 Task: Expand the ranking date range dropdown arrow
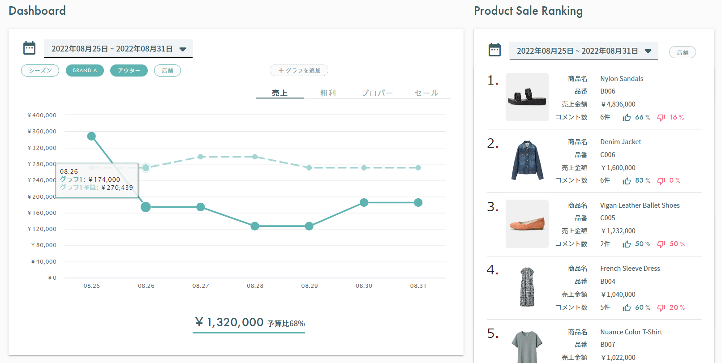[648, 51]
